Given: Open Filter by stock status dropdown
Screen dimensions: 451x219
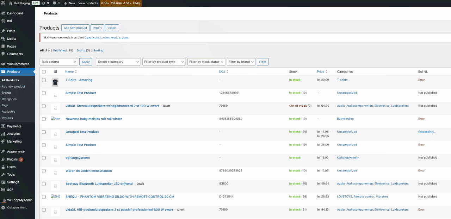Looking at the screenshot, I should 206,62.
